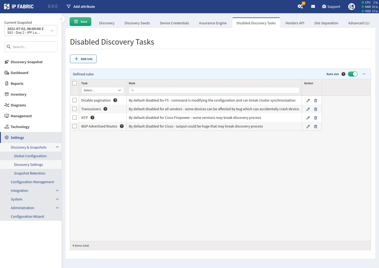Toggle the Auto size switch
The width and height of the screenshot is (379, 268).
point(353,74)
